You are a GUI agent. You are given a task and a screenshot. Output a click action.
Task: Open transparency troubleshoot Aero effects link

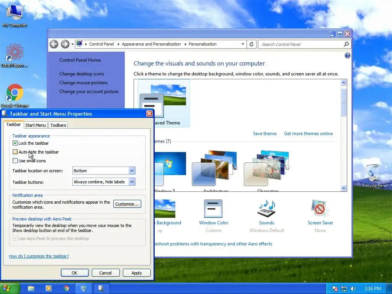(x=214, y=244)
